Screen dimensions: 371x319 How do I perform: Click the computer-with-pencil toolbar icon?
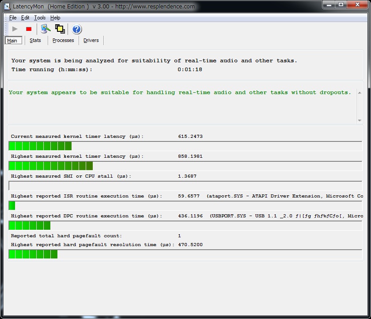[x=45, y=29]
